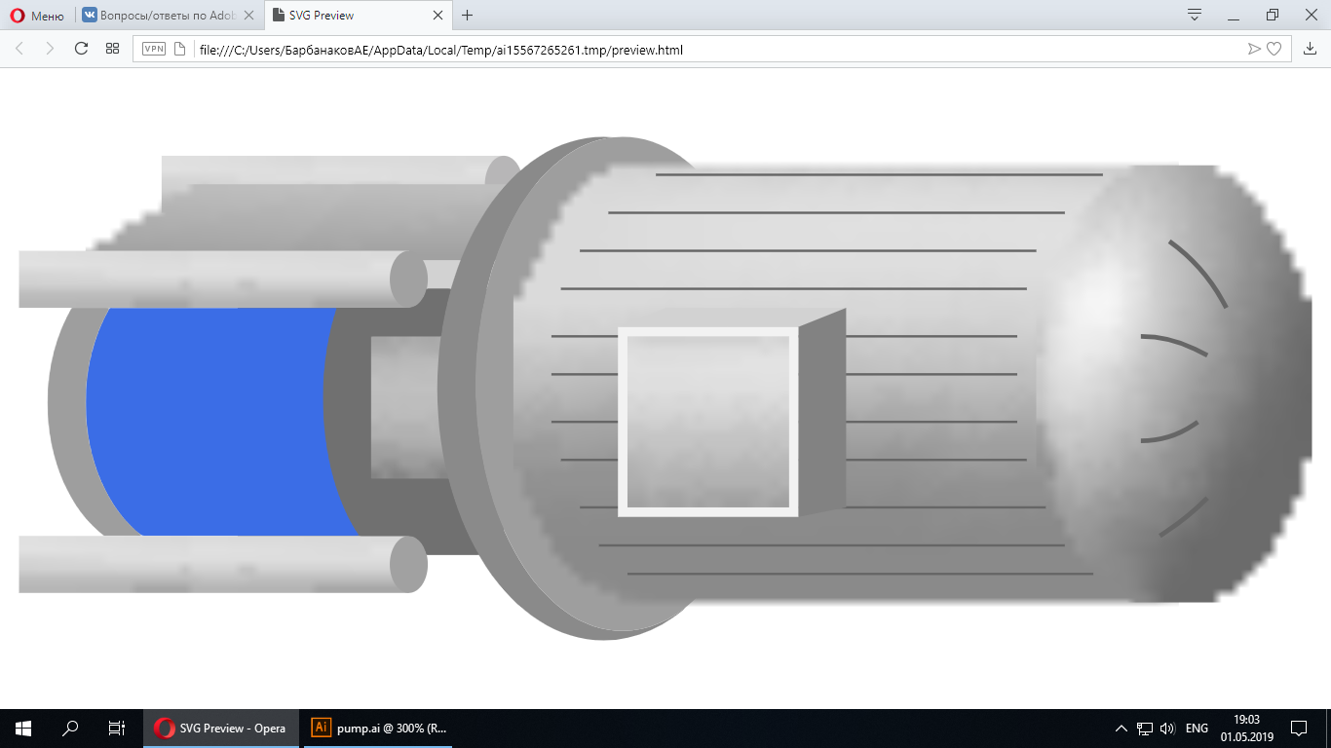The height and width of the screenshot is (748, 1331).
Task: Go back to previous page
Action: [19, 49]
